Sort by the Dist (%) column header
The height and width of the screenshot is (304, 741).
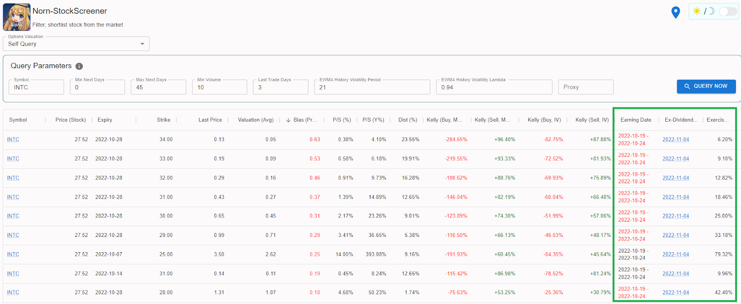(x=408, y=120)
